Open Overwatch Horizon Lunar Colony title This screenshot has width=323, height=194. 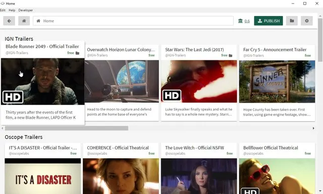point(121,50)
